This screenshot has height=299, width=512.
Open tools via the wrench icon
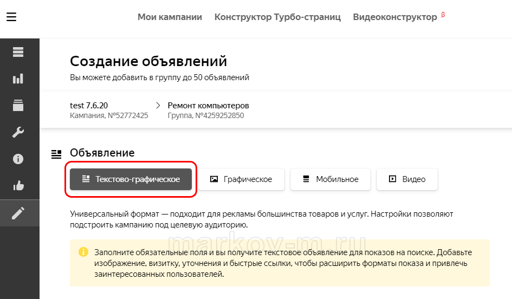coord(18,132)
